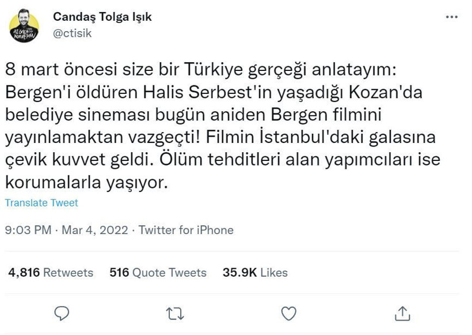
Task: Toggle the tweet translation via Translate Tweet
Action: (42, 203)
